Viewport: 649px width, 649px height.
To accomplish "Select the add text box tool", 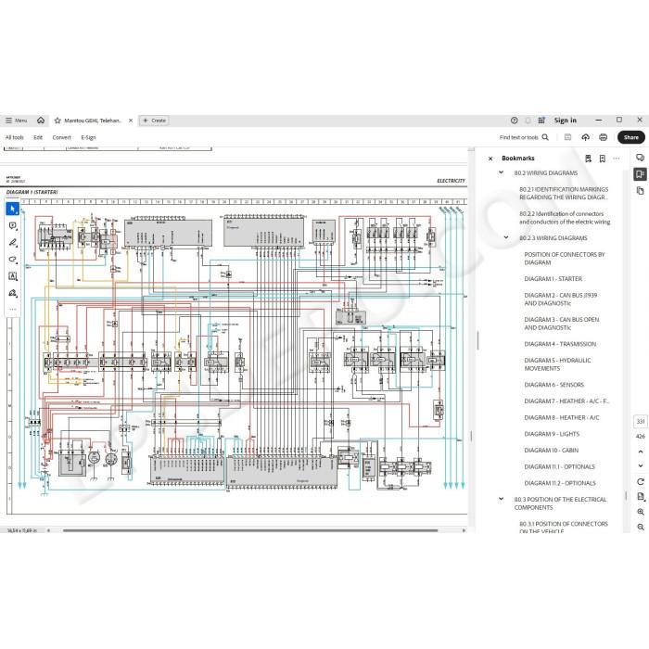I will (x=12, y=276).
